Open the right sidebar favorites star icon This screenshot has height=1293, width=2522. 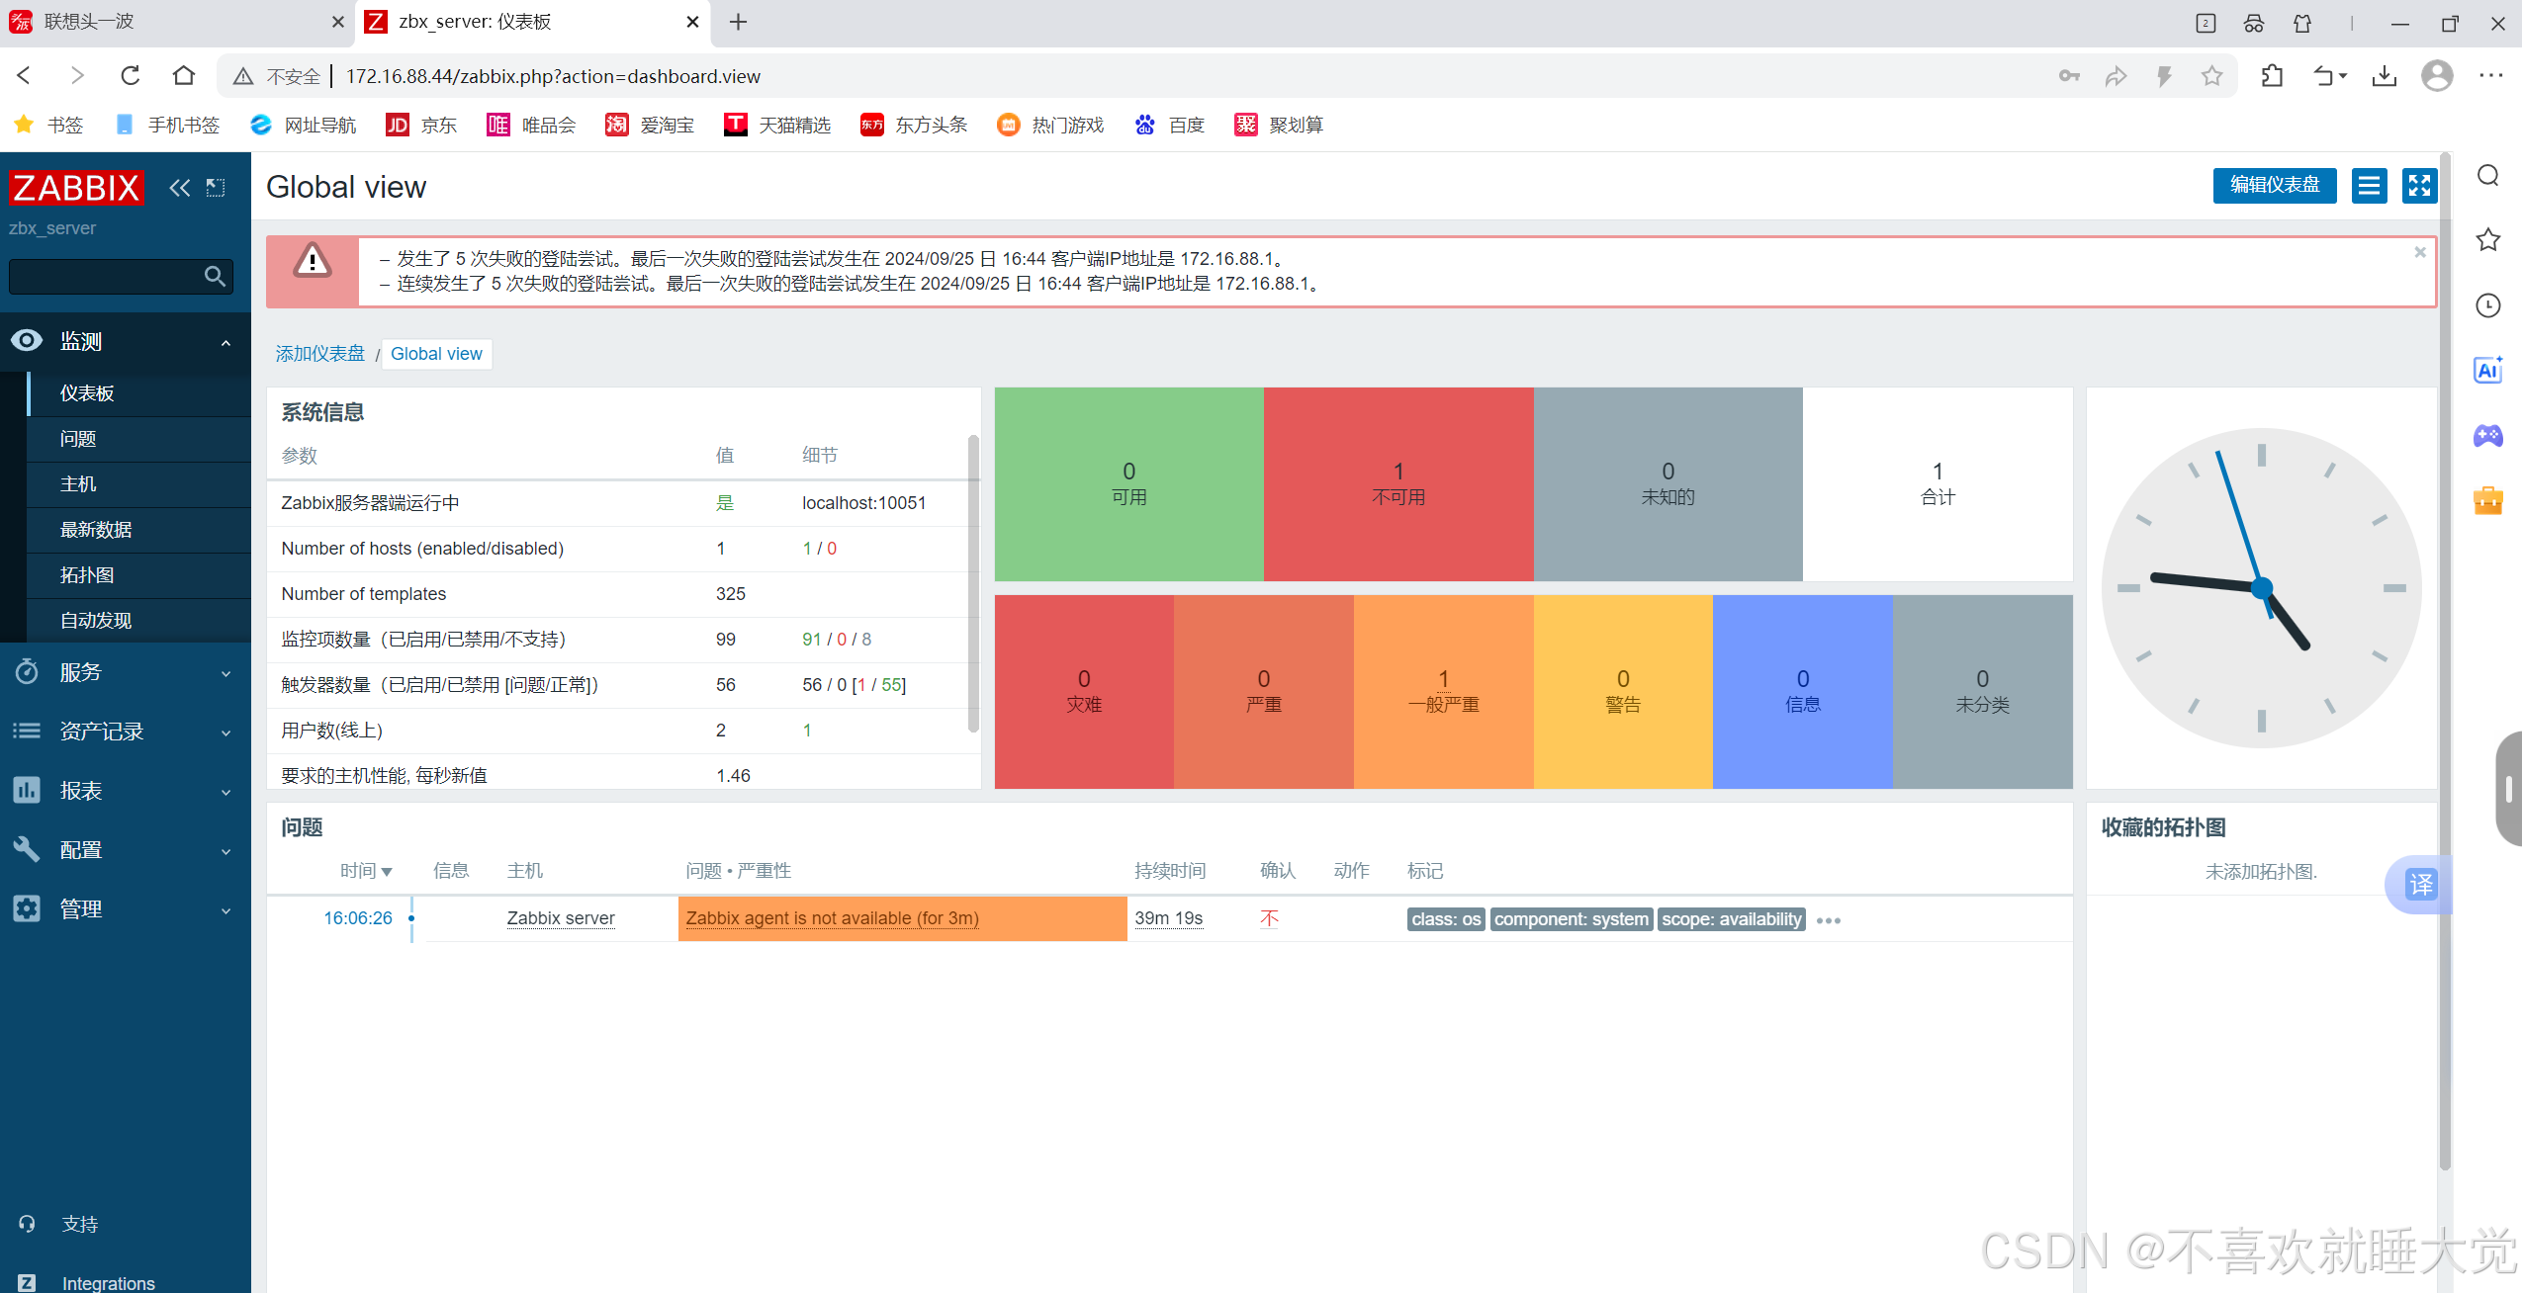pos(2487,240)
